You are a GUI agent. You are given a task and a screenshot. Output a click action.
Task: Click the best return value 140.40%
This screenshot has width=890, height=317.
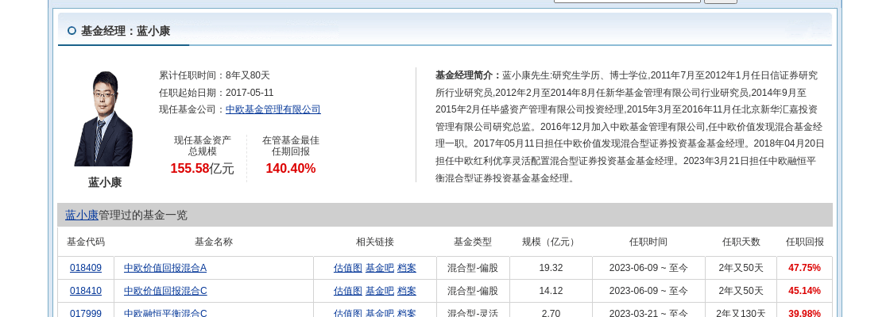point(291,169)
